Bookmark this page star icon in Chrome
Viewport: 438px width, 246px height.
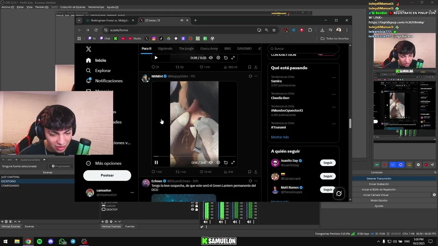point(274,30)
